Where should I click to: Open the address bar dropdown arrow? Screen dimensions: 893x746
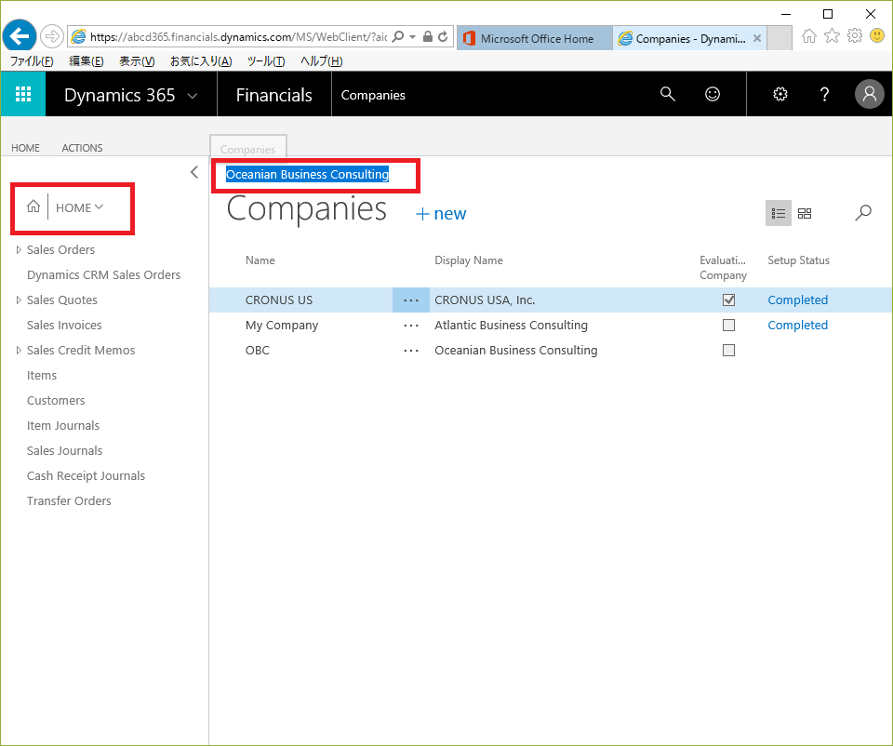click(413, 36)
